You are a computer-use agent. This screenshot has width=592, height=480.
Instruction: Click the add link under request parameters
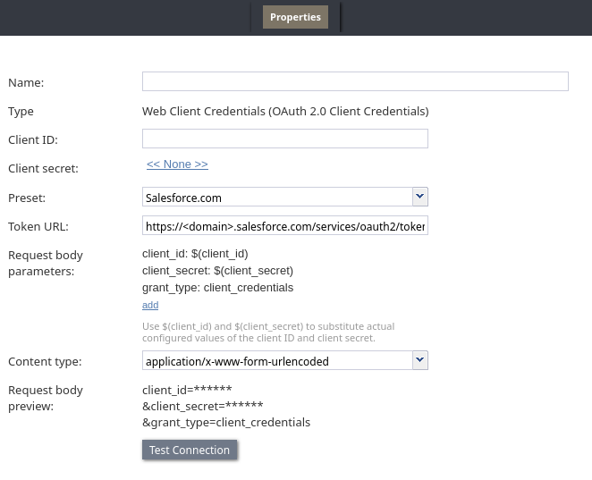coord(150,305)
